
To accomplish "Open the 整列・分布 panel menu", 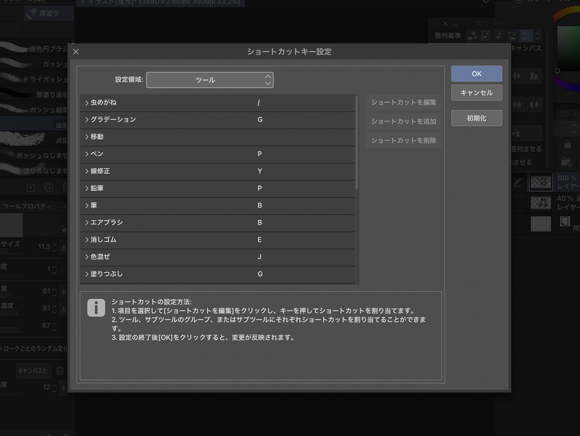I will click(435, 23).
